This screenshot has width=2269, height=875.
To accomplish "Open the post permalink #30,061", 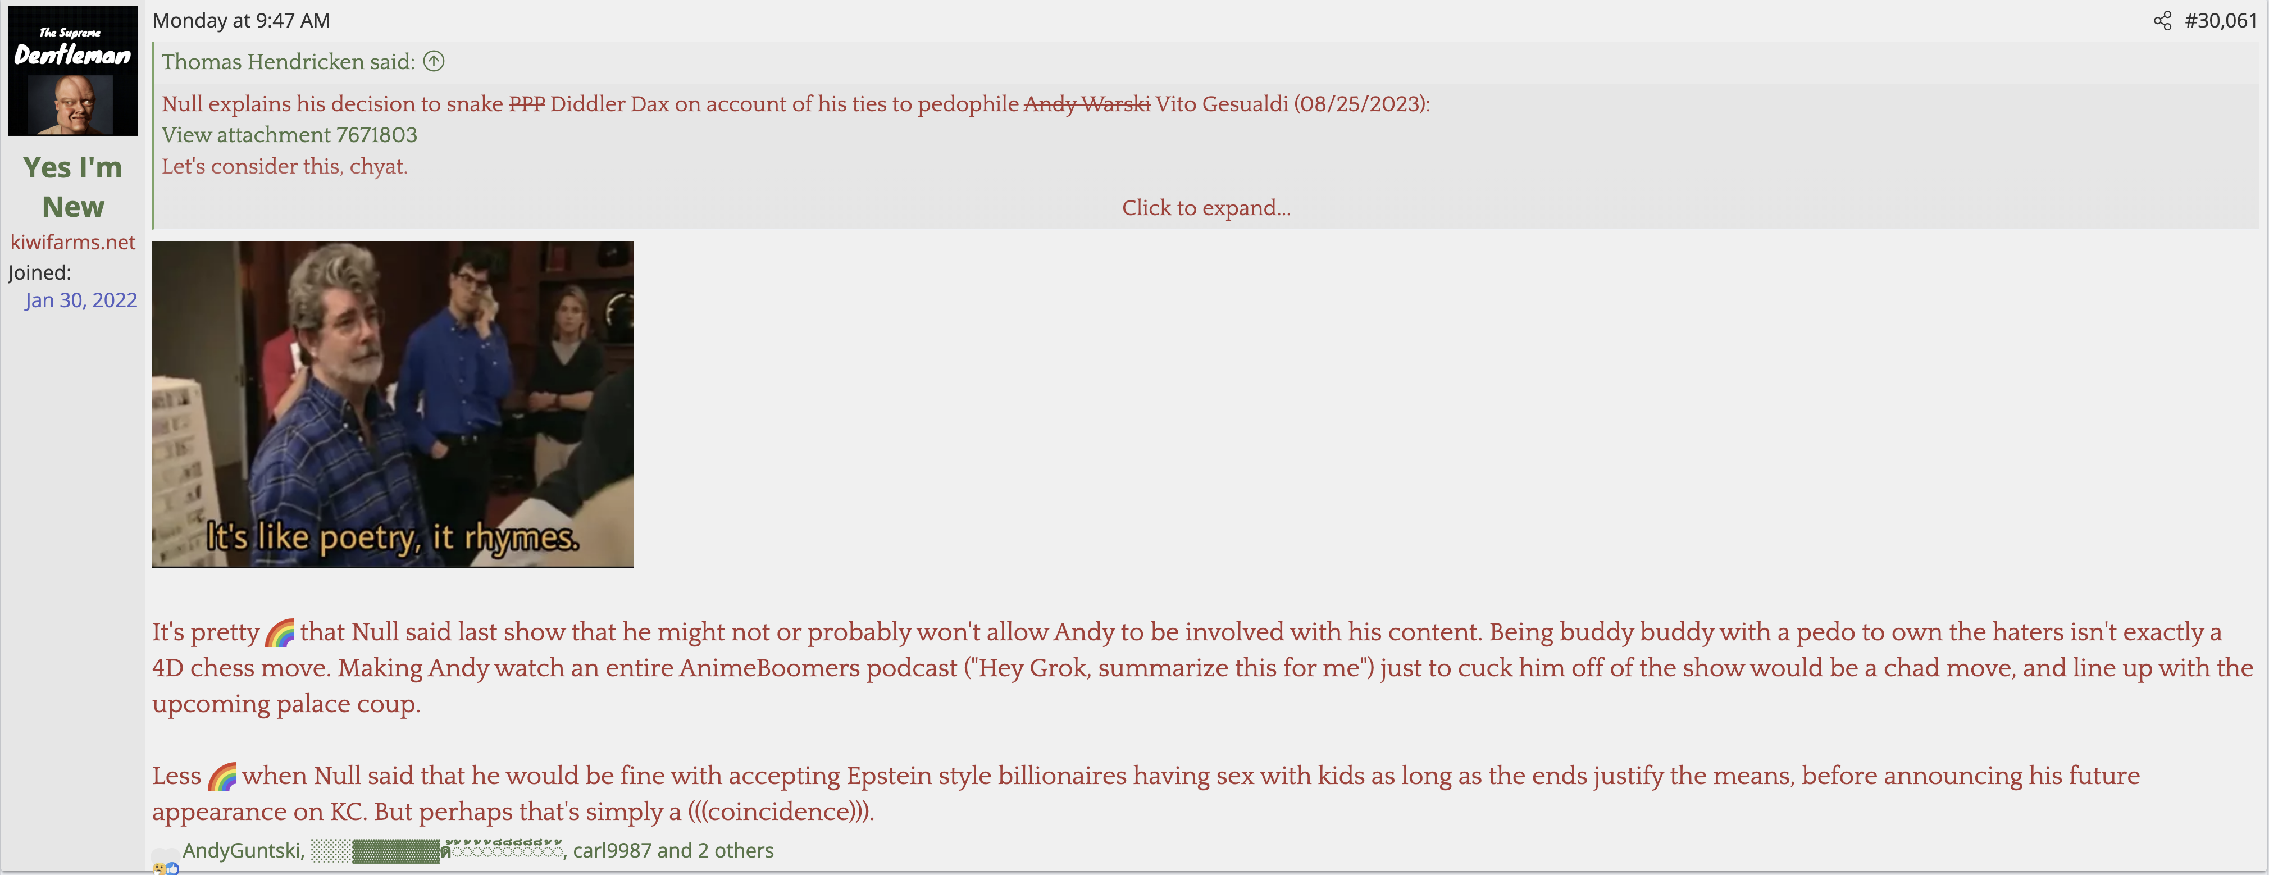I will (x=2221, y=21).
